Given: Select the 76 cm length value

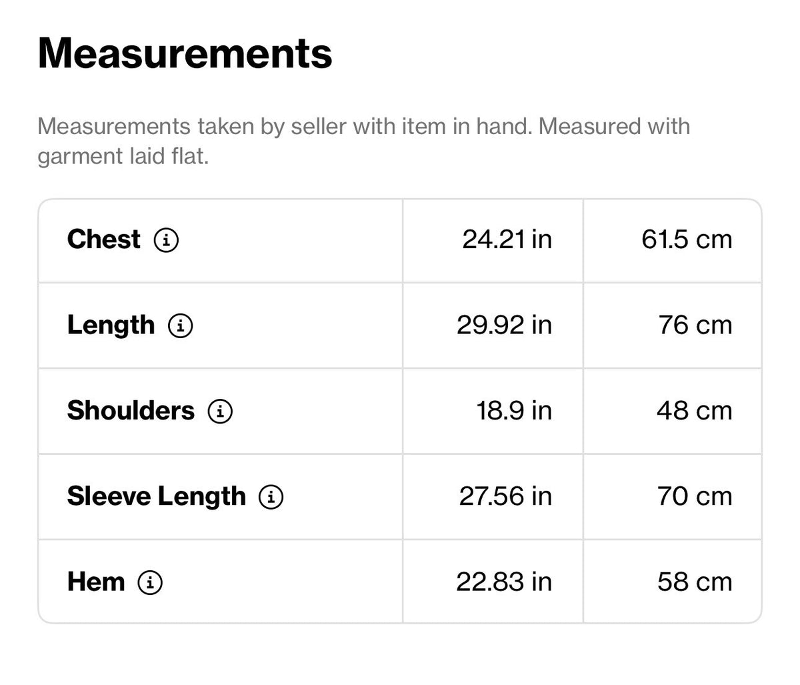Looking at the screenshot, I should [x=695, y=325].
